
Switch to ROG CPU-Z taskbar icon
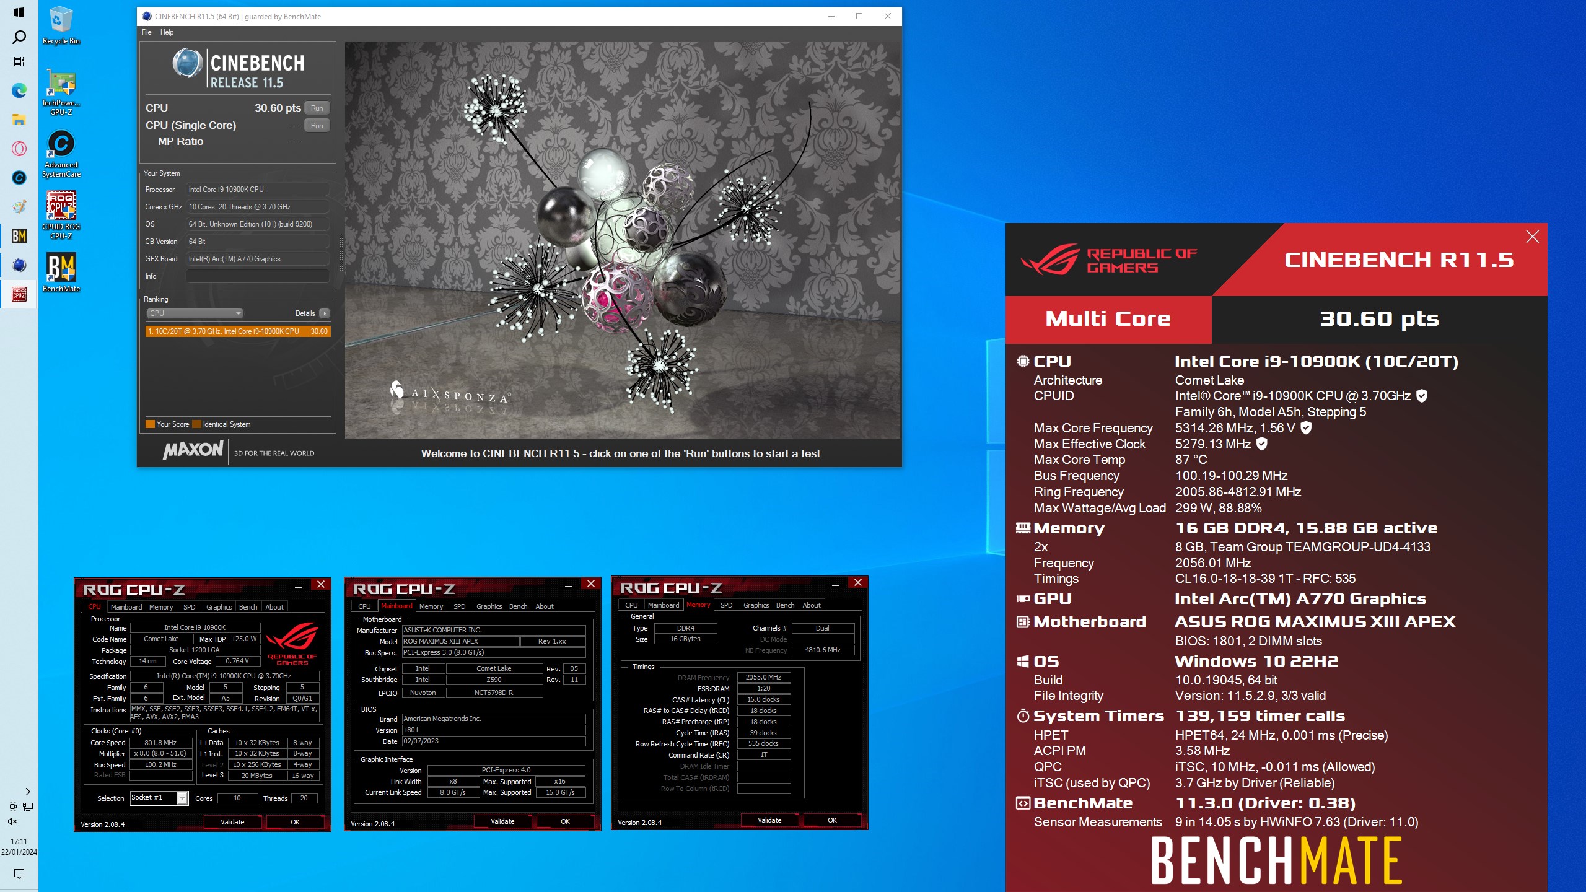pos(19,294)
